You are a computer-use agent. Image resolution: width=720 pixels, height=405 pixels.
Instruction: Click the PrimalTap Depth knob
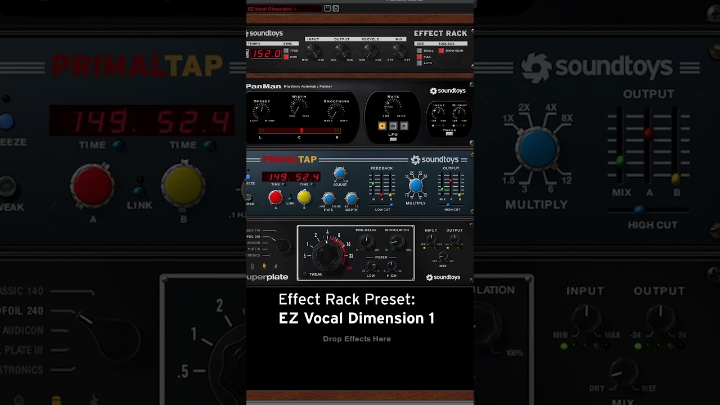(x=351, y=198)
